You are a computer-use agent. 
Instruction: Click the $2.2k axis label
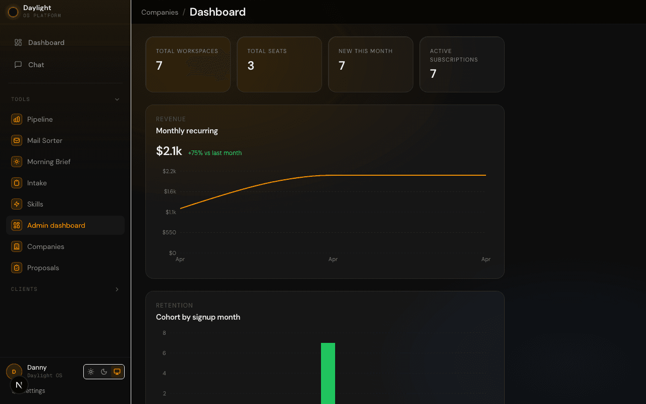point(169,171)
